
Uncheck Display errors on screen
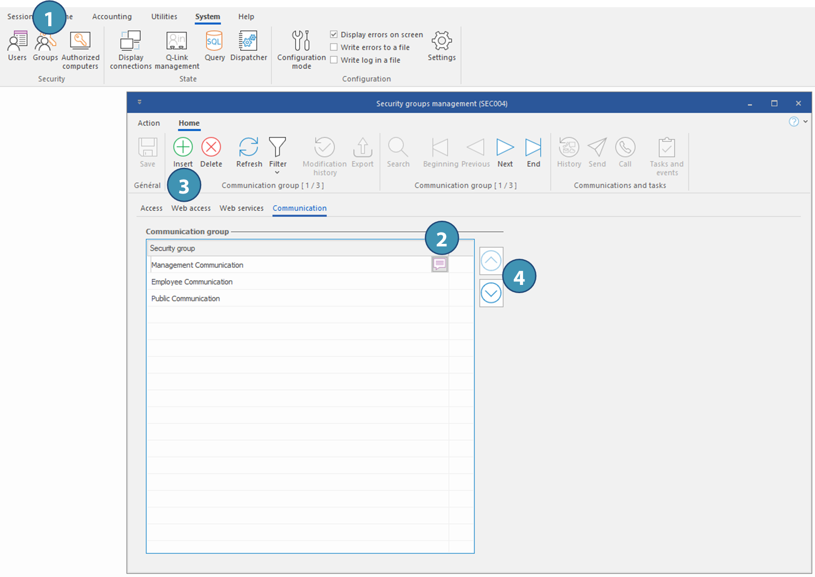click(334, 34)
